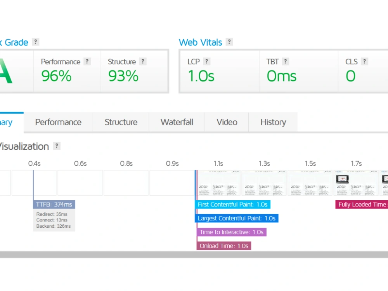
Task: Switch to the Structure tab
Action: click(x=121, y=122)
